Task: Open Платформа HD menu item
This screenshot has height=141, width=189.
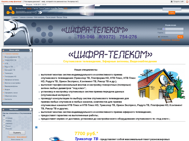Action: tap(10, 76)
